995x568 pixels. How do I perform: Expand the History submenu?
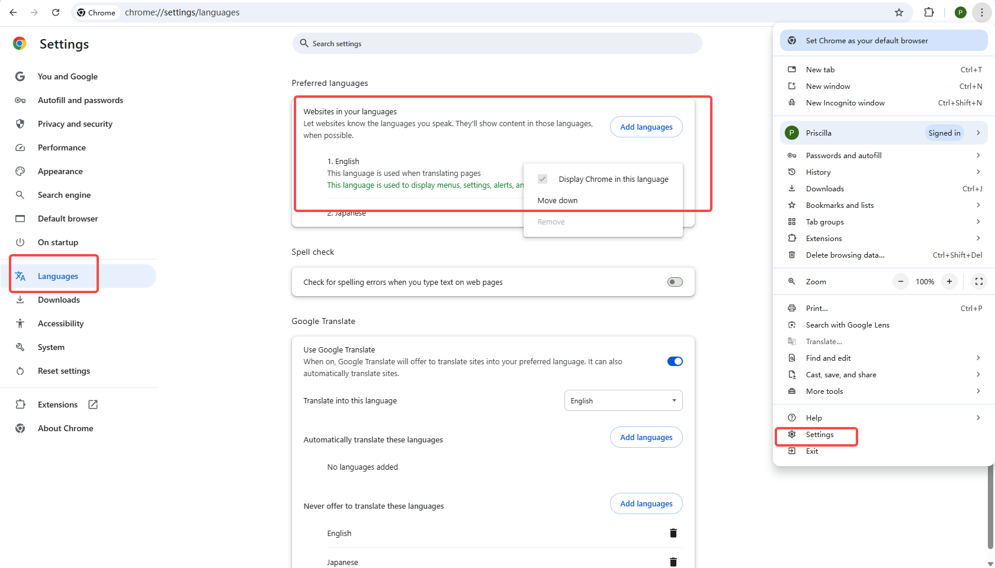point(978,172)
